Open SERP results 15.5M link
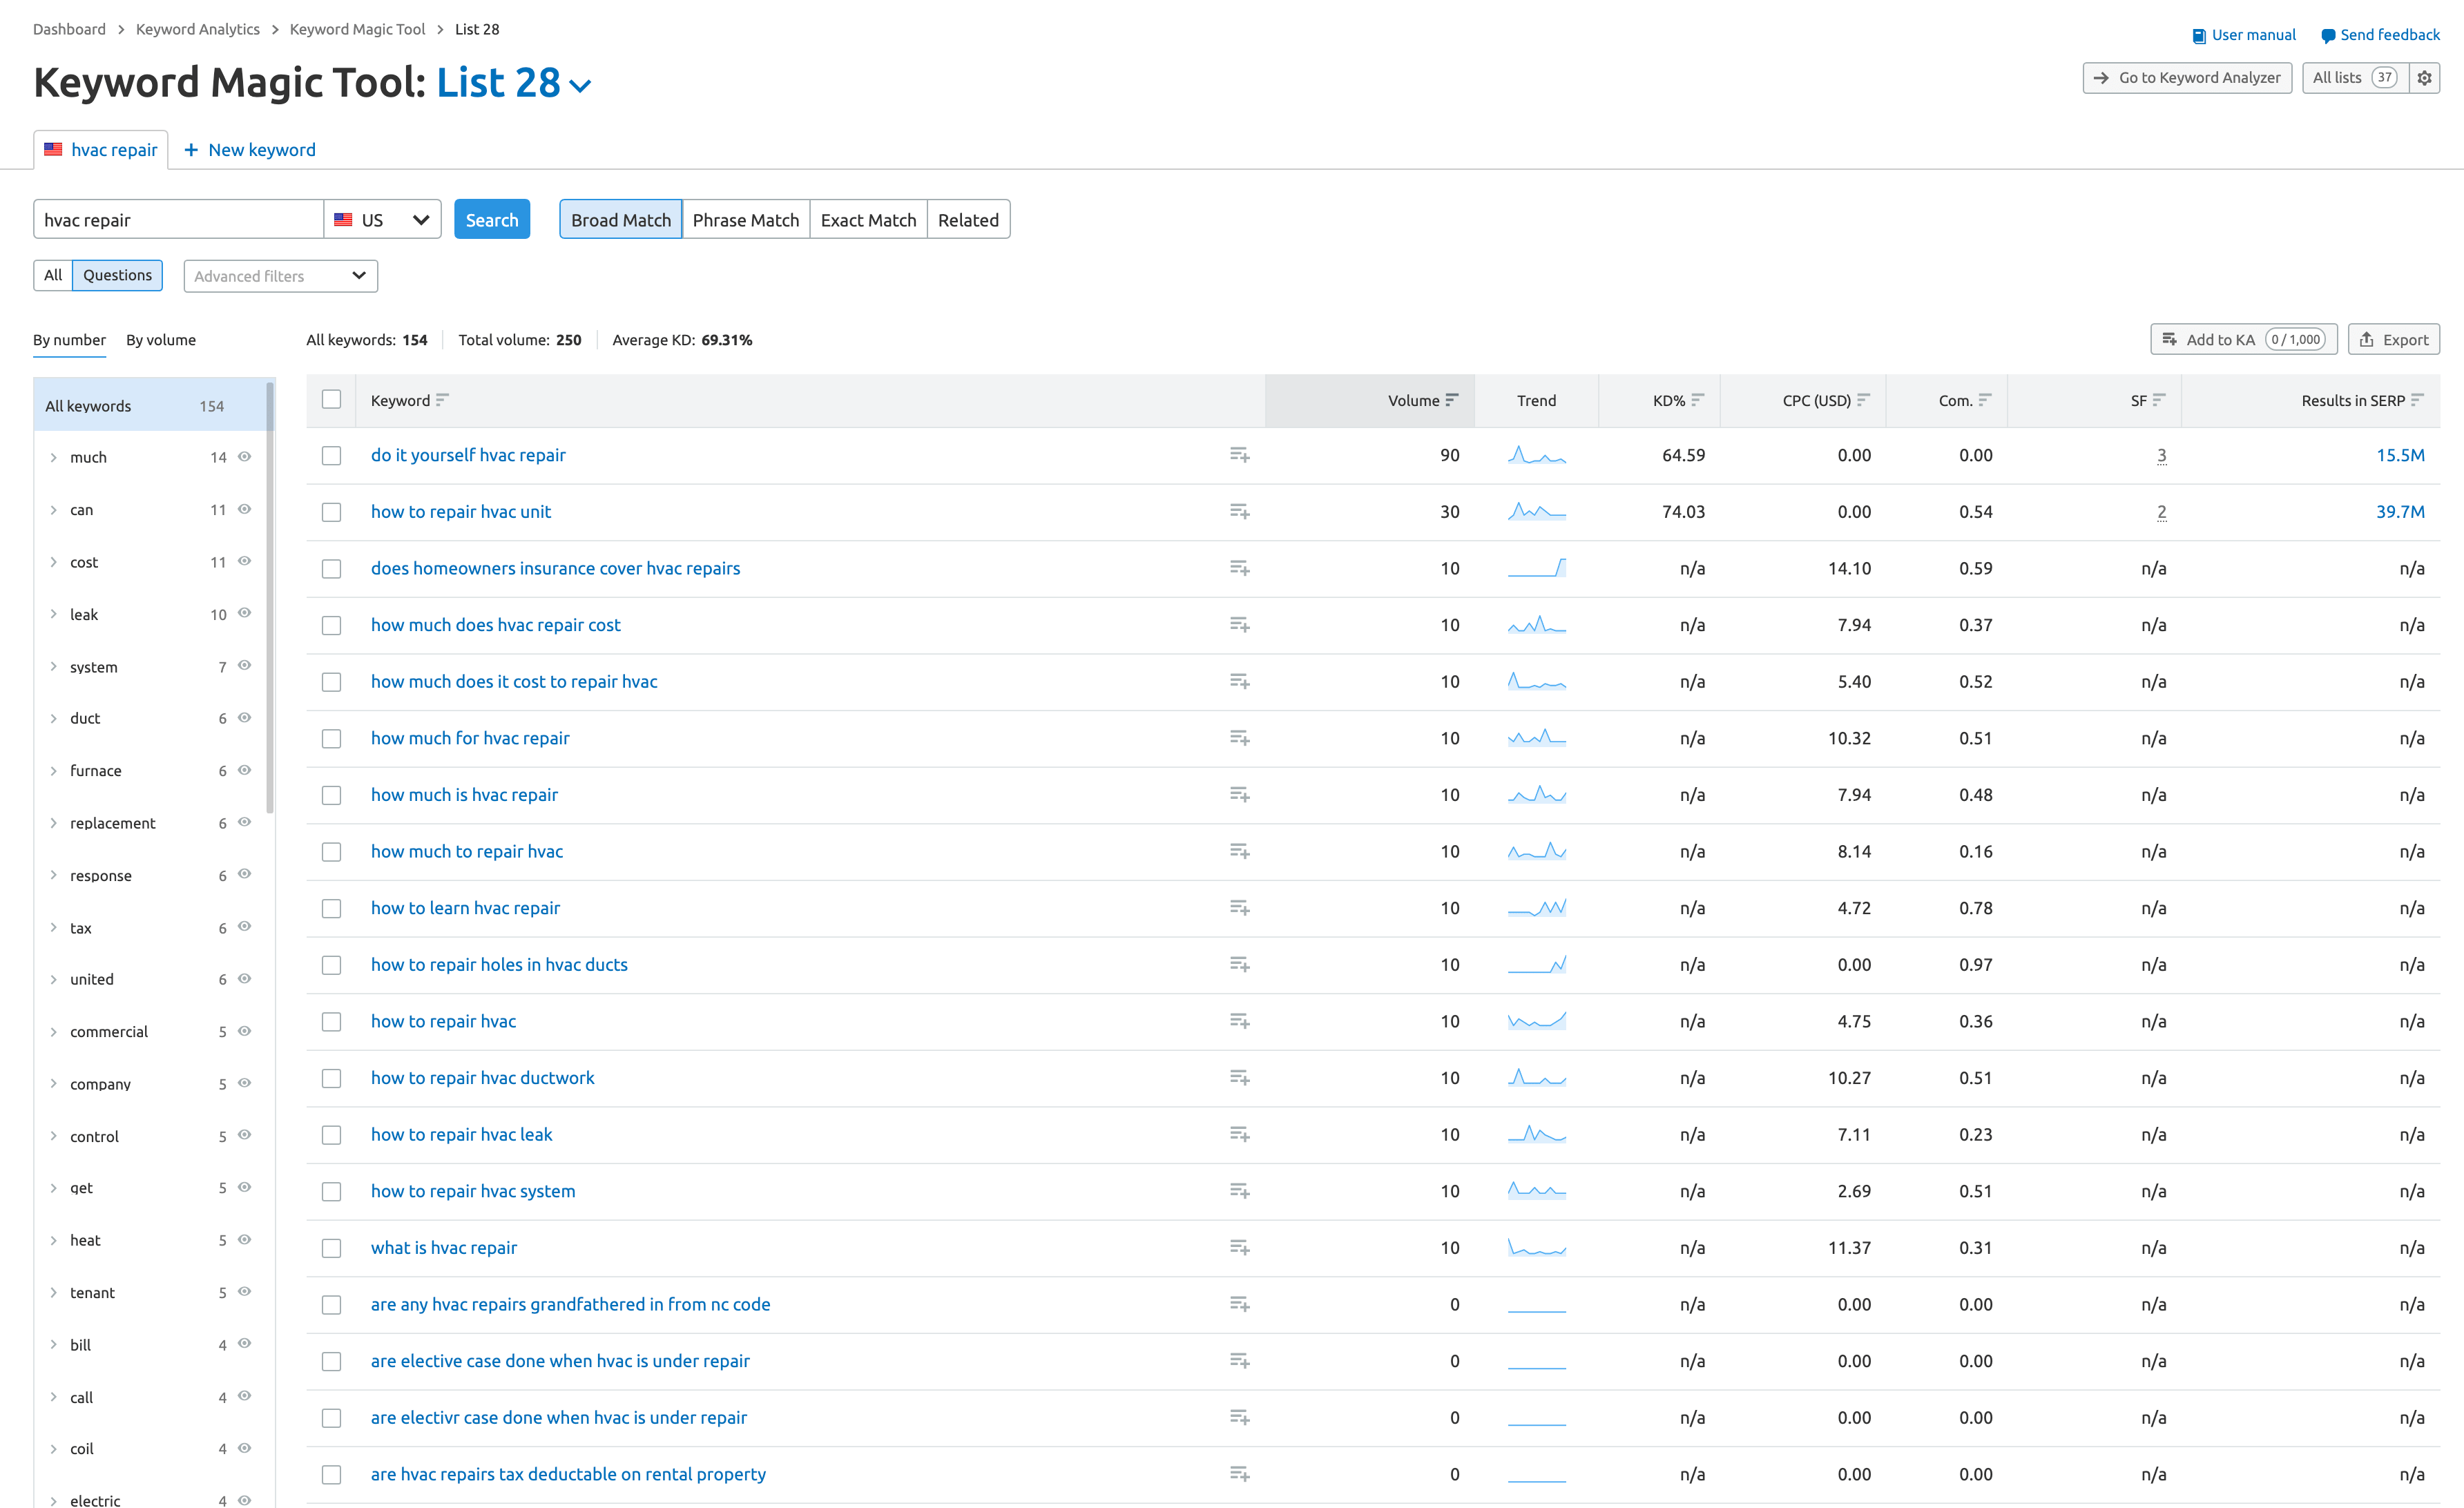Viewport: 2464px width, 1508px height. (2400, 455)
